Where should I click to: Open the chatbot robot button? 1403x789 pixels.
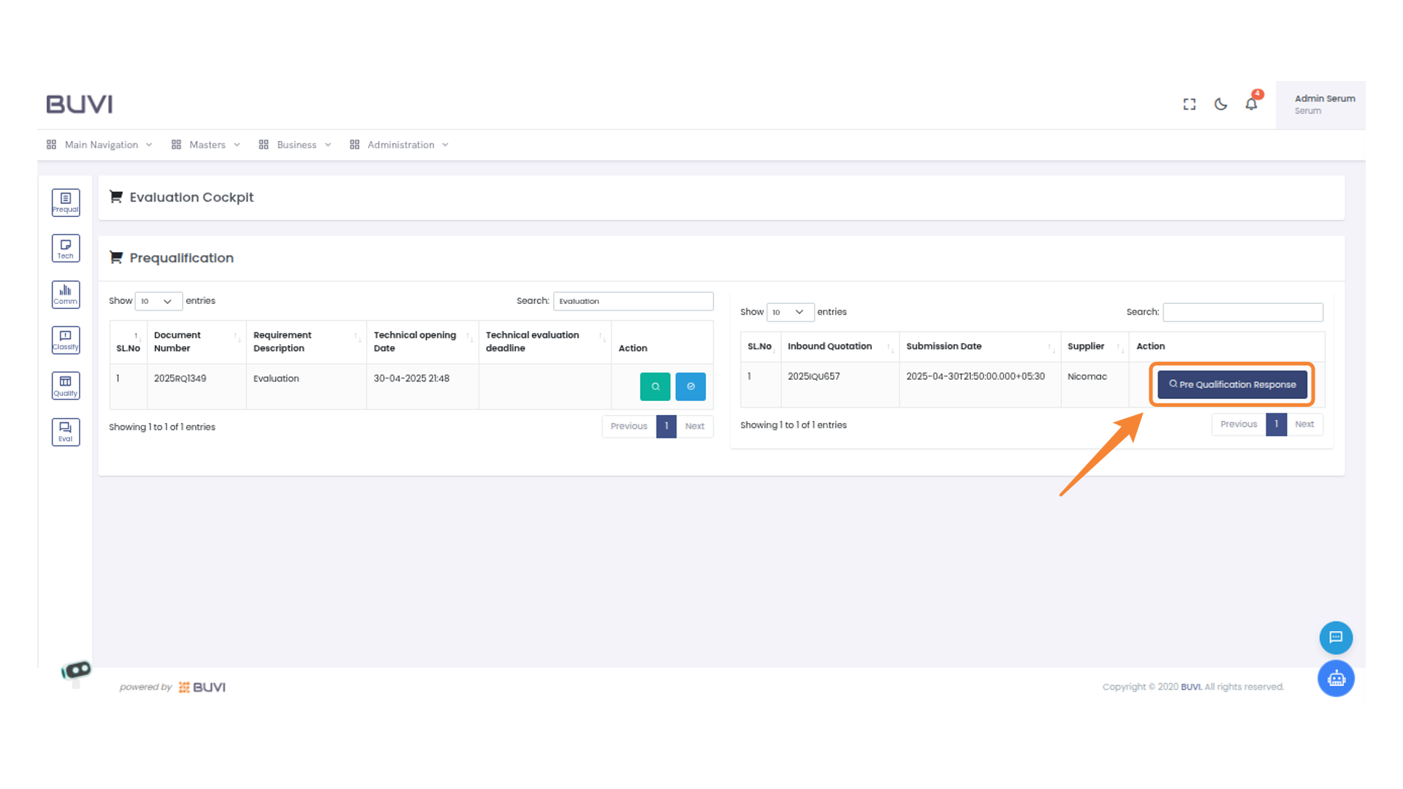[x=1336, y=679]
